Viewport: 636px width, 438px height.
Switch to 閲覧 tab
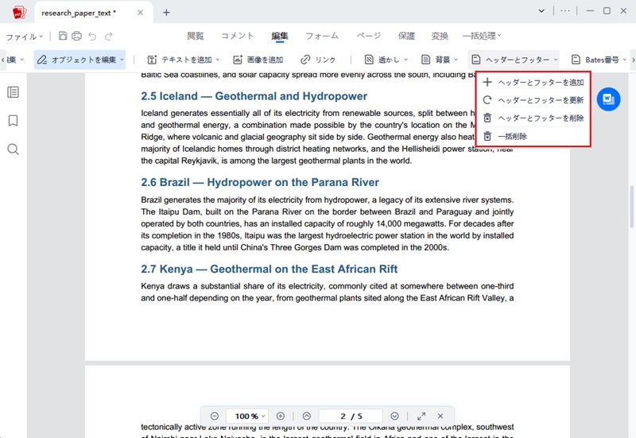tap(196, 36)
